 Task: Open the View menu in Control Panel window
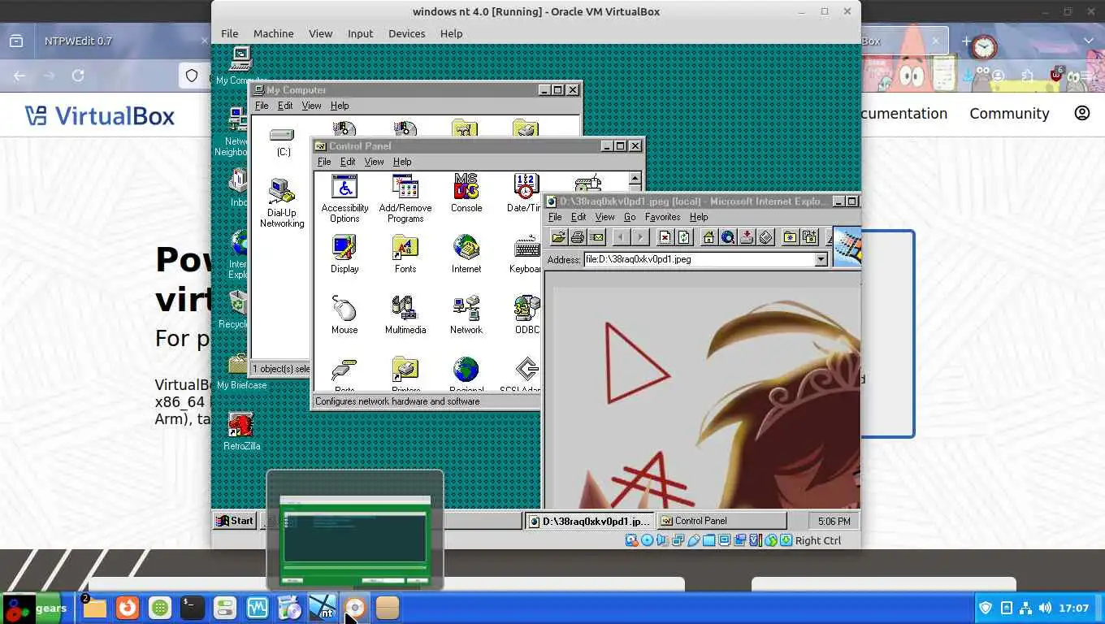click(374, 162)
